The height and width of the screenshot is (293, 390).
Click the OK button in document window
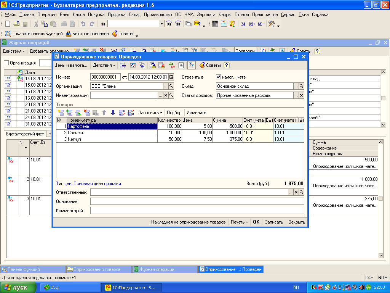256,222
